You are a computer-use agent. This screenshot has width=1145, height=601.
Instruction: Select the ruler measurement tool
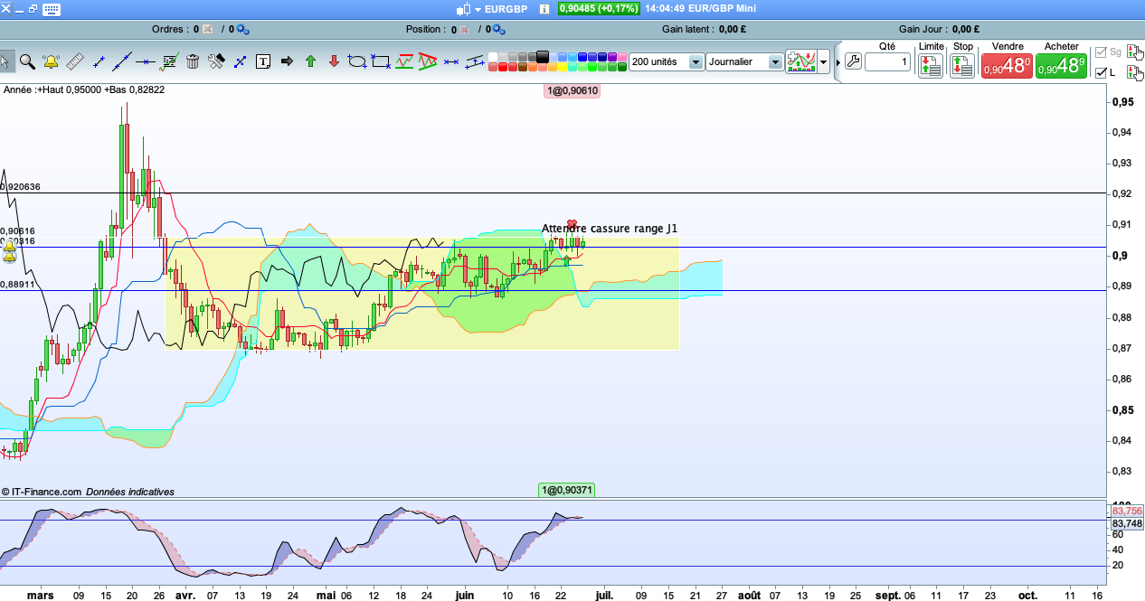point(75,62)
